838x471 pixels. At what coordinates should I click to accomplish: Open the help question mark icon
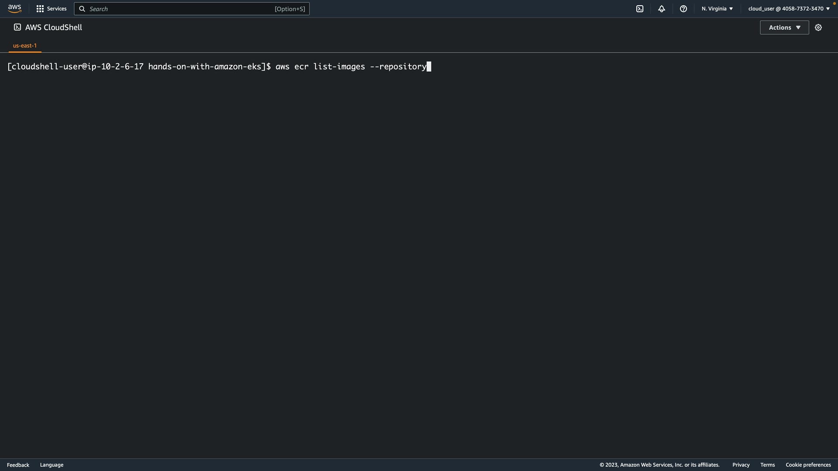pyautogui.click(x=683, y=9)
